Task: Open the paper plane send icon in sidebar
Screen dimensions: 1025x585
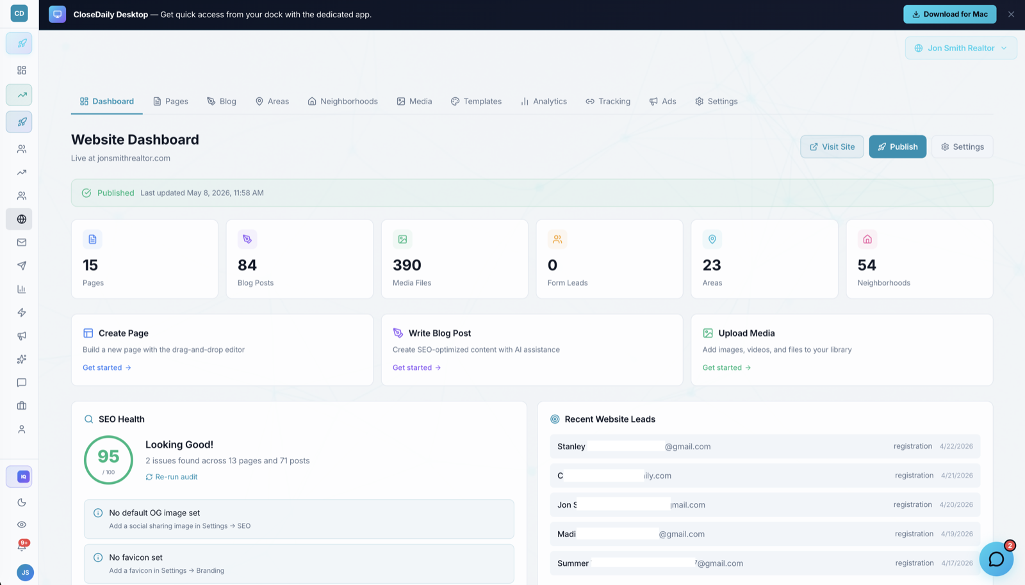Action: (22, 266)
